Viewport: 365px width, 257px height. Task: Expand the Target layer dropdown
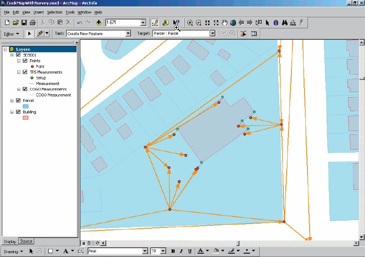212,33
